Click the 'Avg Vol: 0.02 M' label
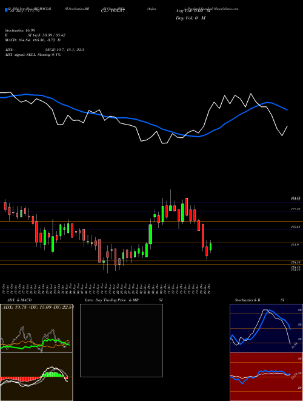This screenshot has height=401, width=303. (192, 11)
